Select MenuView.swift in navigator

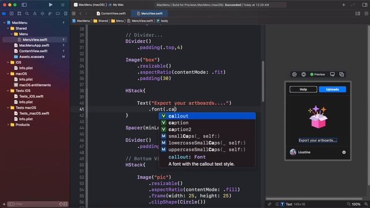tap(35, 40)
